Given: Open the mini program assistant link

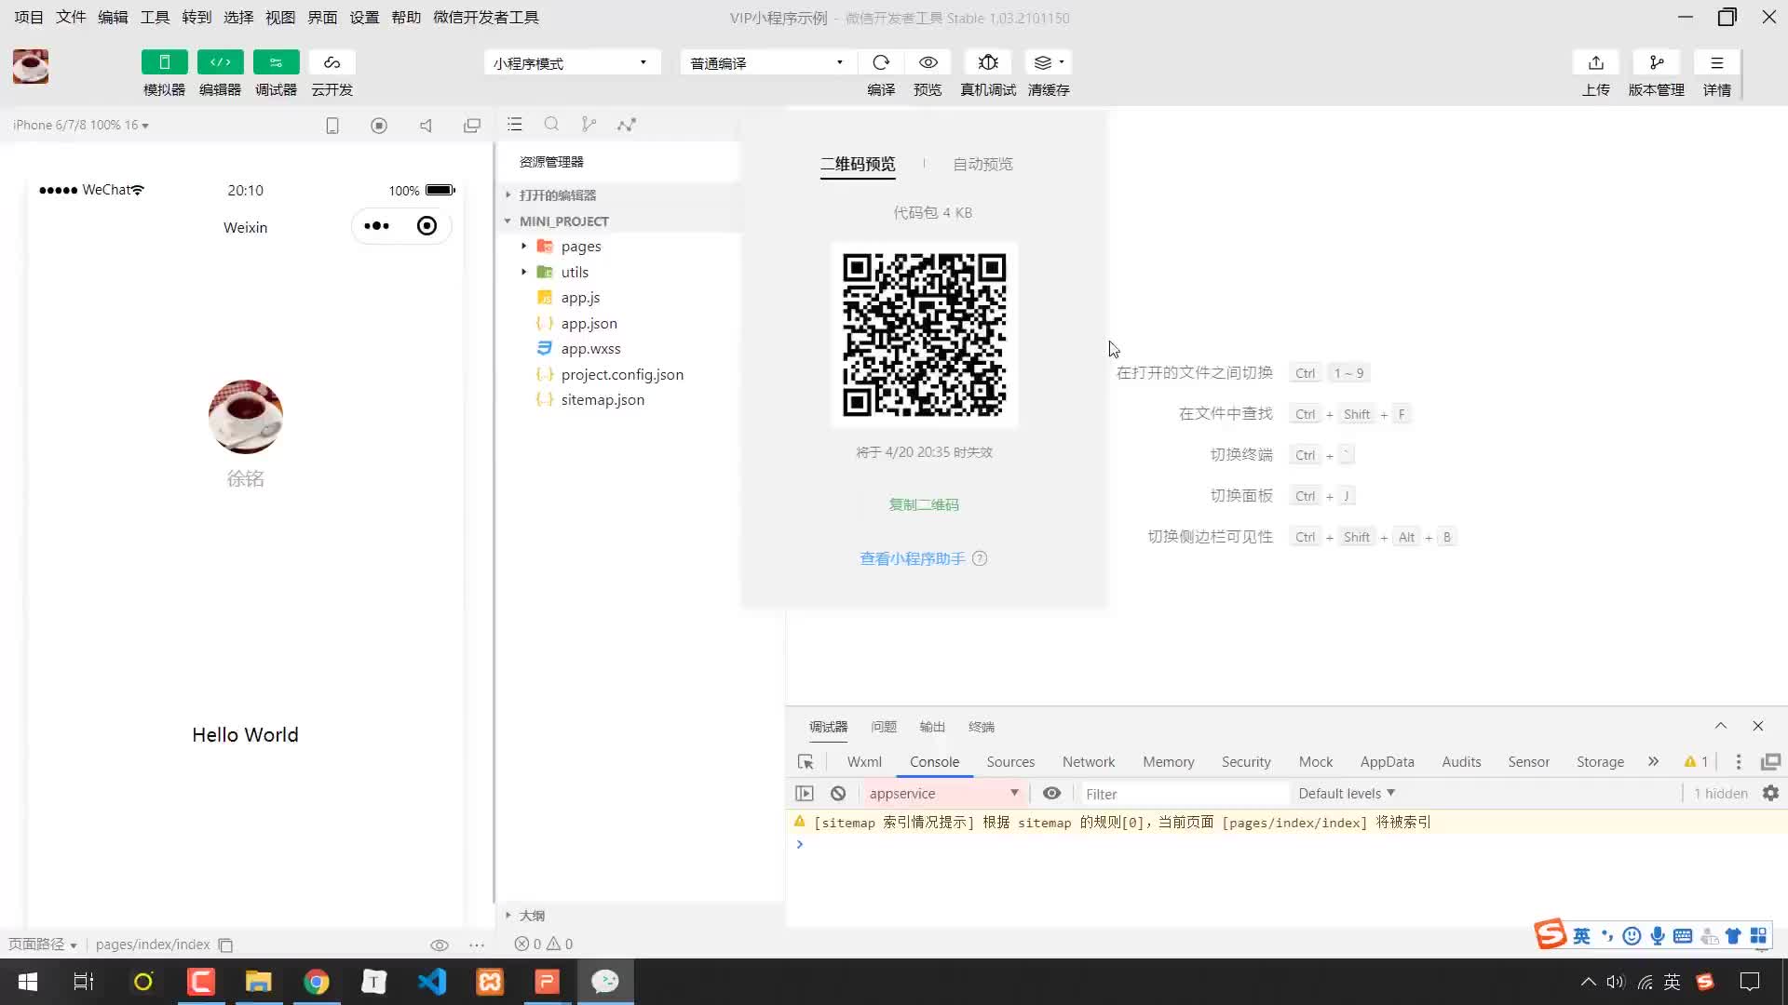Looking at the screenshot, I should (912, 558).
